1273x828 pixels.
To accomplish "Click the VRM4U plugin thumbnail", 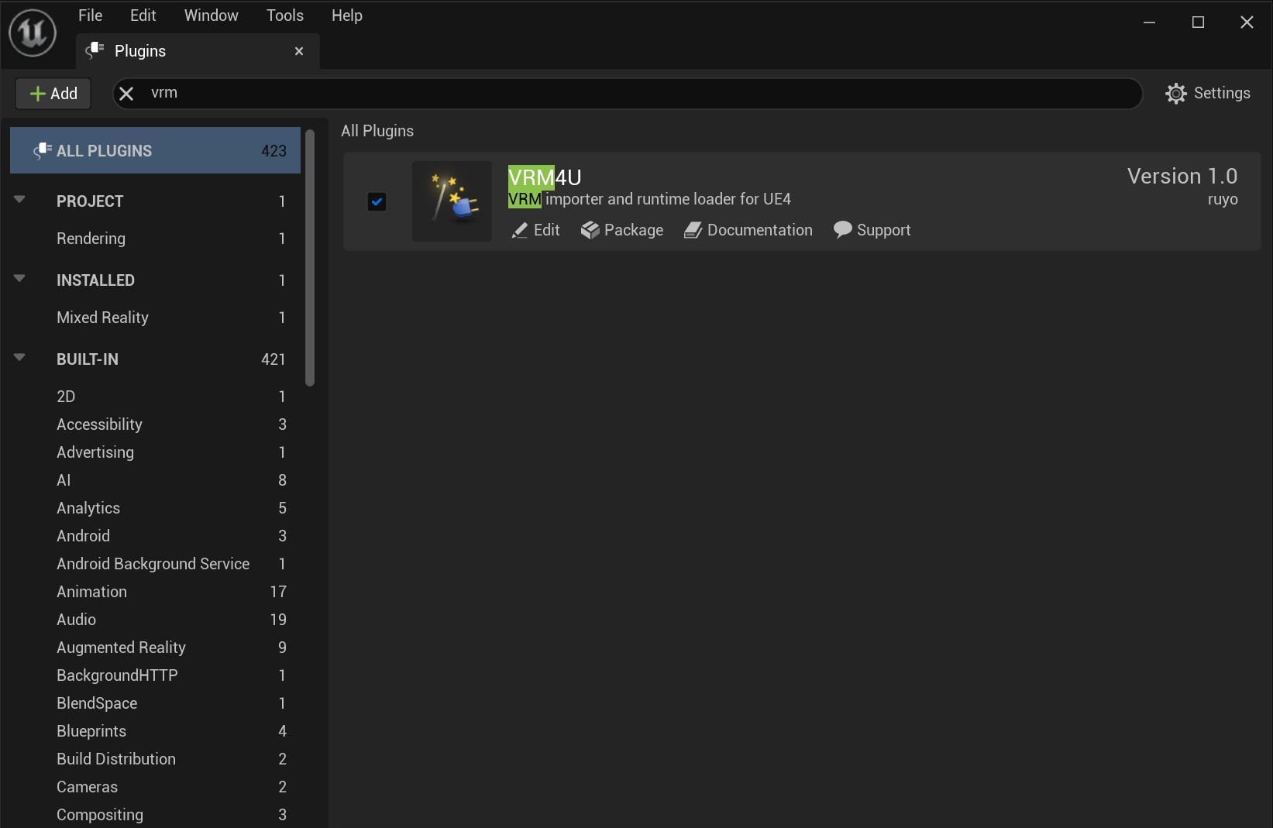I will 452,201.
